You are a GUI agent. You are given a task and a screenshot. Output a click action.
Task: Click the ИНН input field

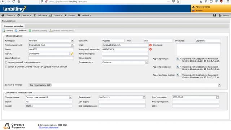tap(196, 106)
